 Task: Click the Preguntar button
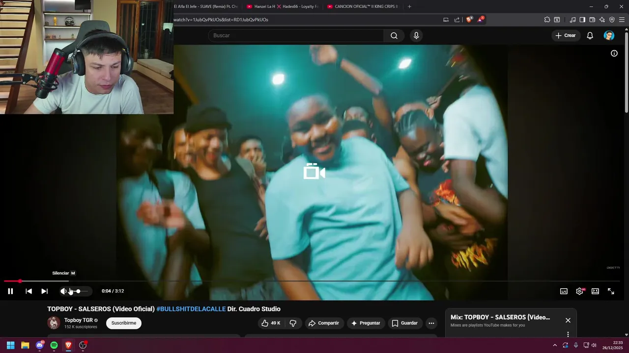click(x=366, y=323)
